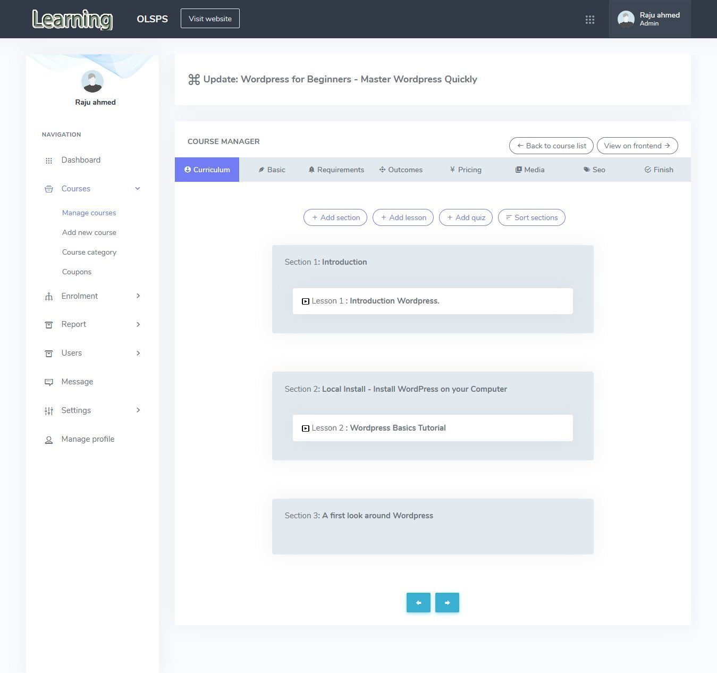The image size is (717, 673).
Task: Click the command icon beside Update title
Action: pos(194,80)
